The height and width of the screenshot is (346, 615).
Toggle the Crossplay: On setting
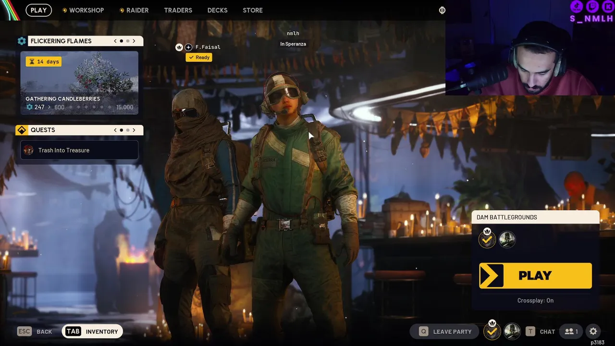pos(535,300)
